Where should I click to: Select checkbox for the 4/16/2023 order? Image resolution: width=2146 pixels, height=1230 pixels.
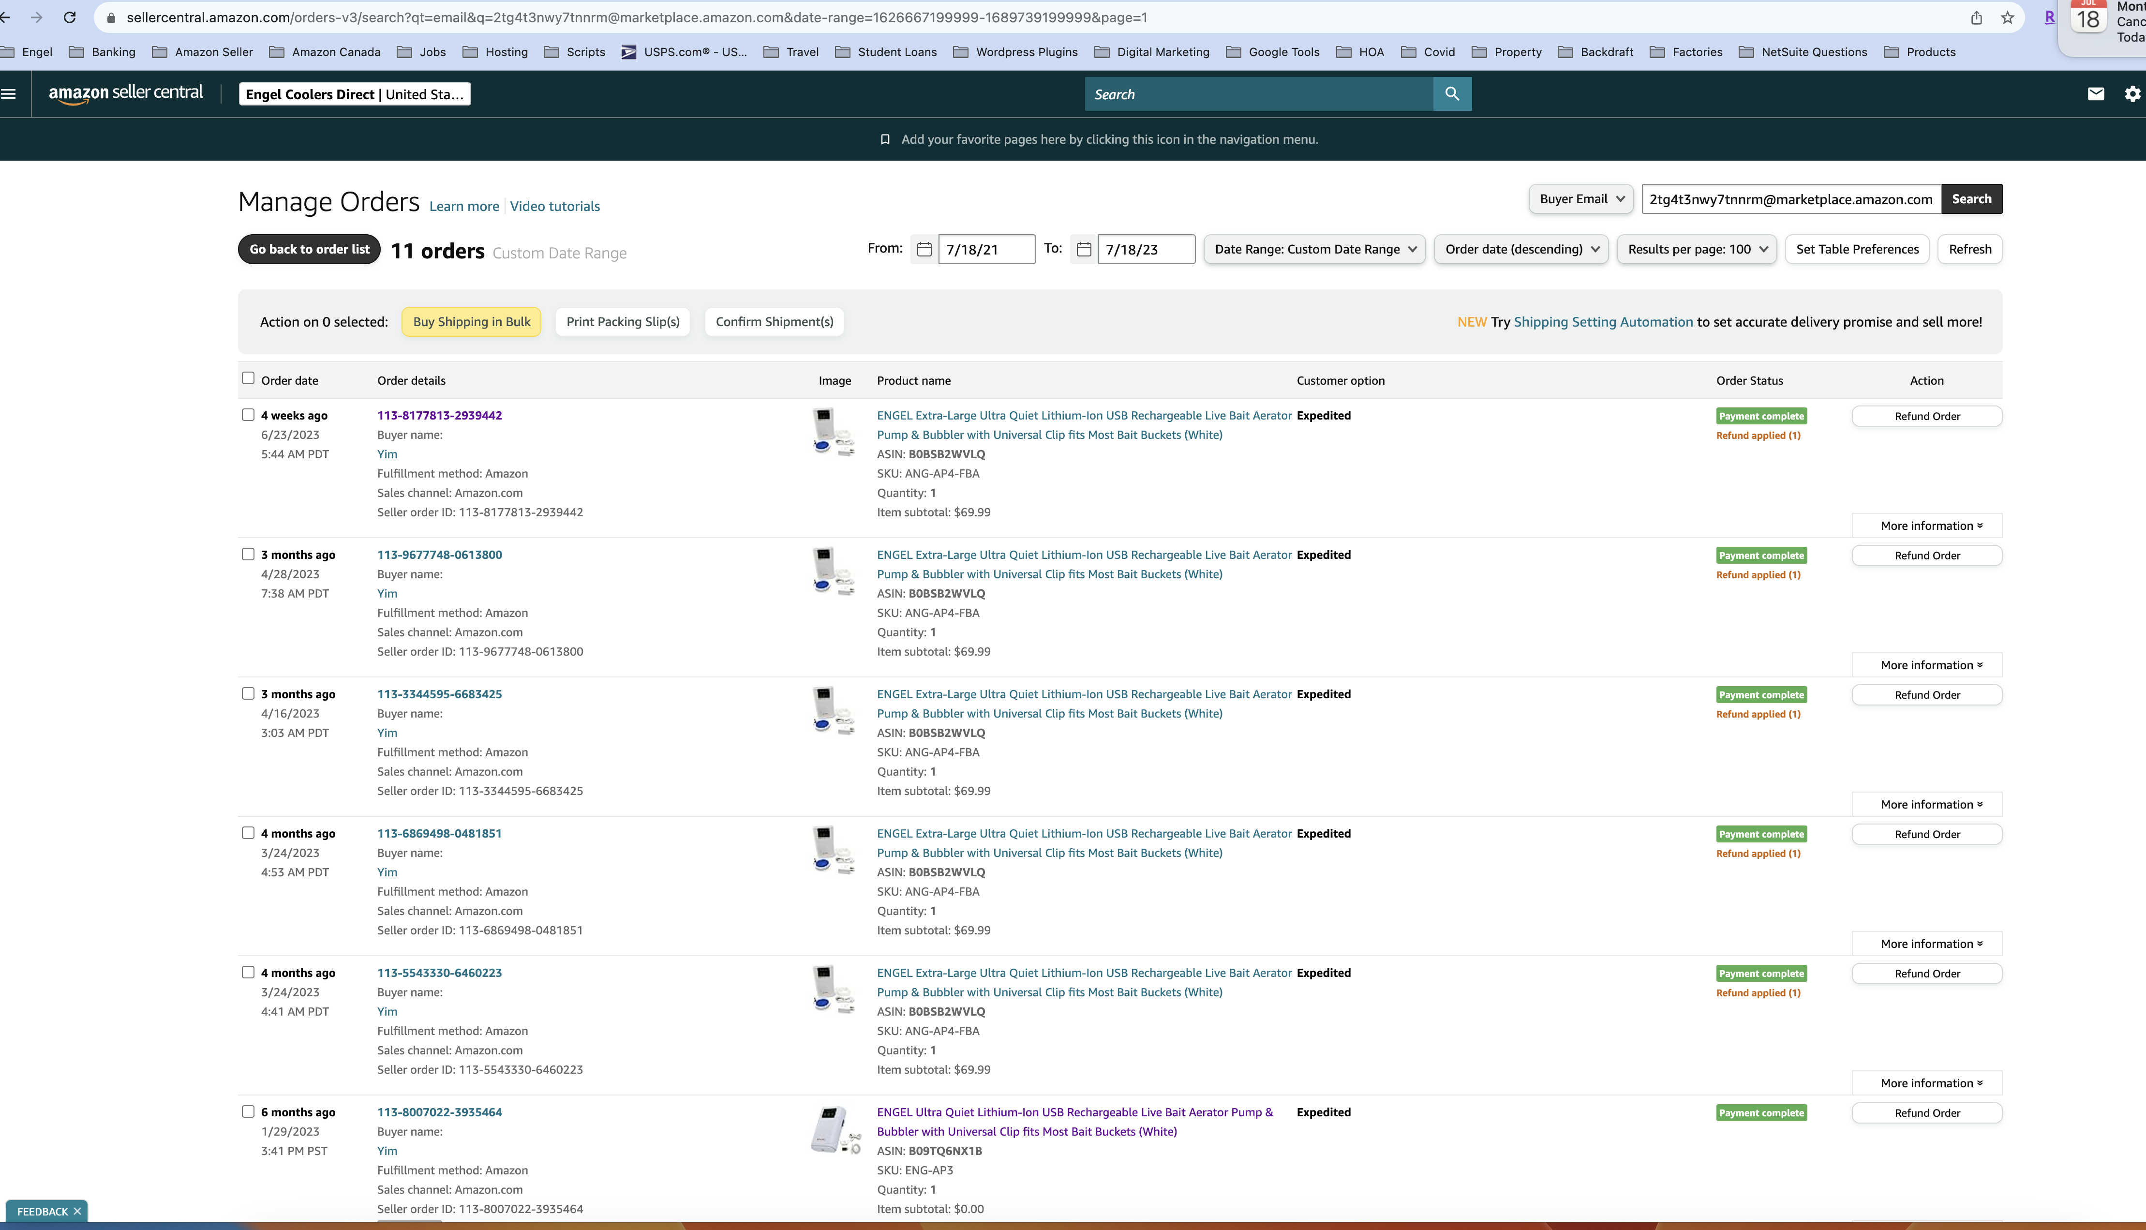248,693
